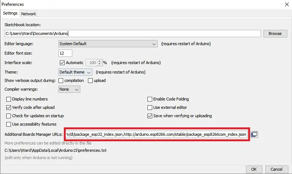Enable verbose output during compilation

(x=61, y=80)
